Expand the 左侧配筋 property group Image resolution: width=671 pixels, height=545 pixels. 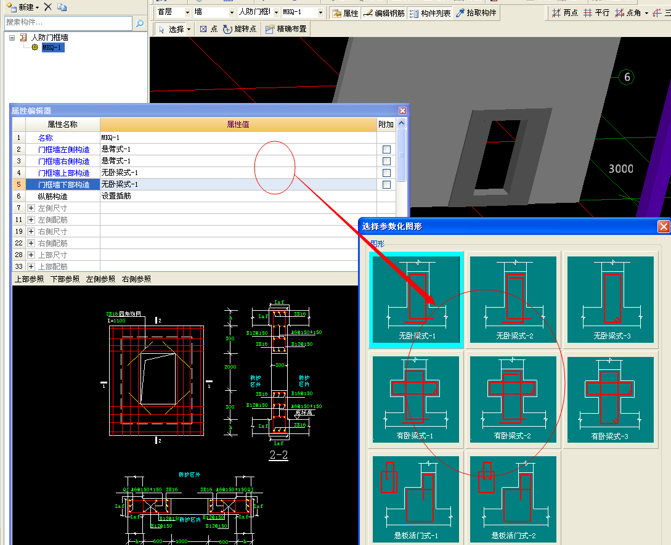pyautogui.click(x=31, y=219)
